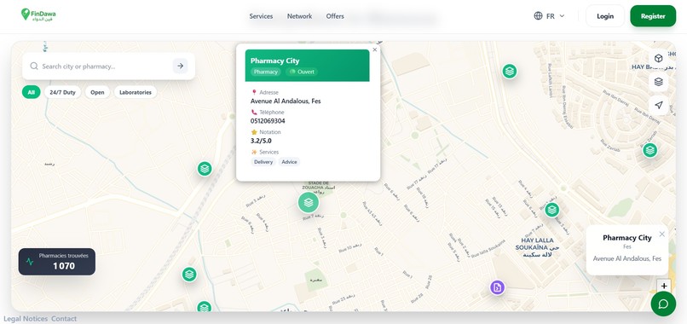The image size is (687, 324).
Task: Zoom in with the plus button
Action: coord(664,286)
